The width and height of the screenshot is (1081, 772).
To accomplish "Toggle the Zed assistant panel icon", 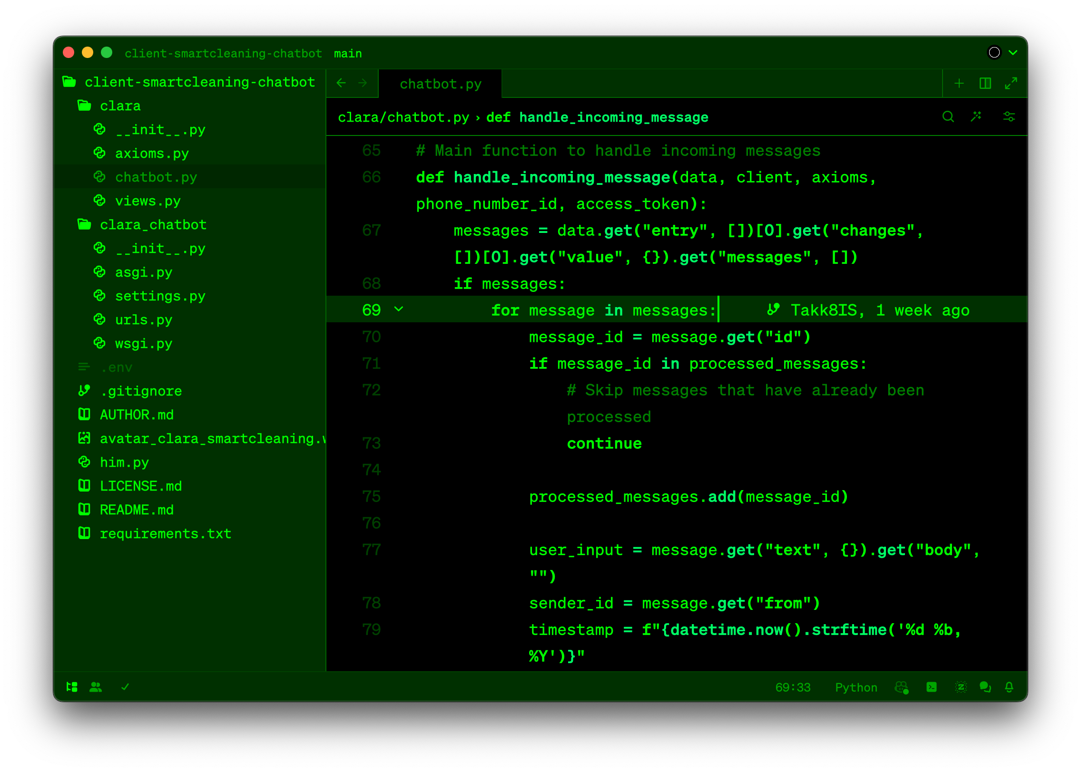I will click(961, 687).
